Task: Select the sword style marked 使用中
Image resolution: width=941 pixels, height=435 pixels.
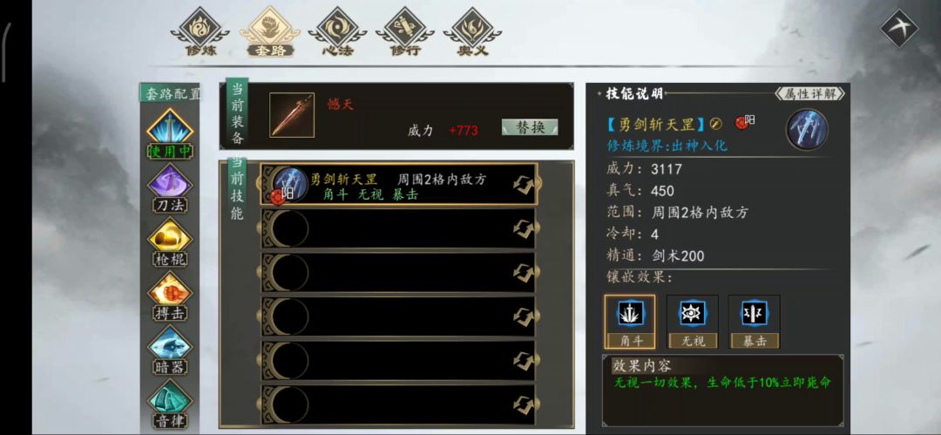Action: point(170,134)
